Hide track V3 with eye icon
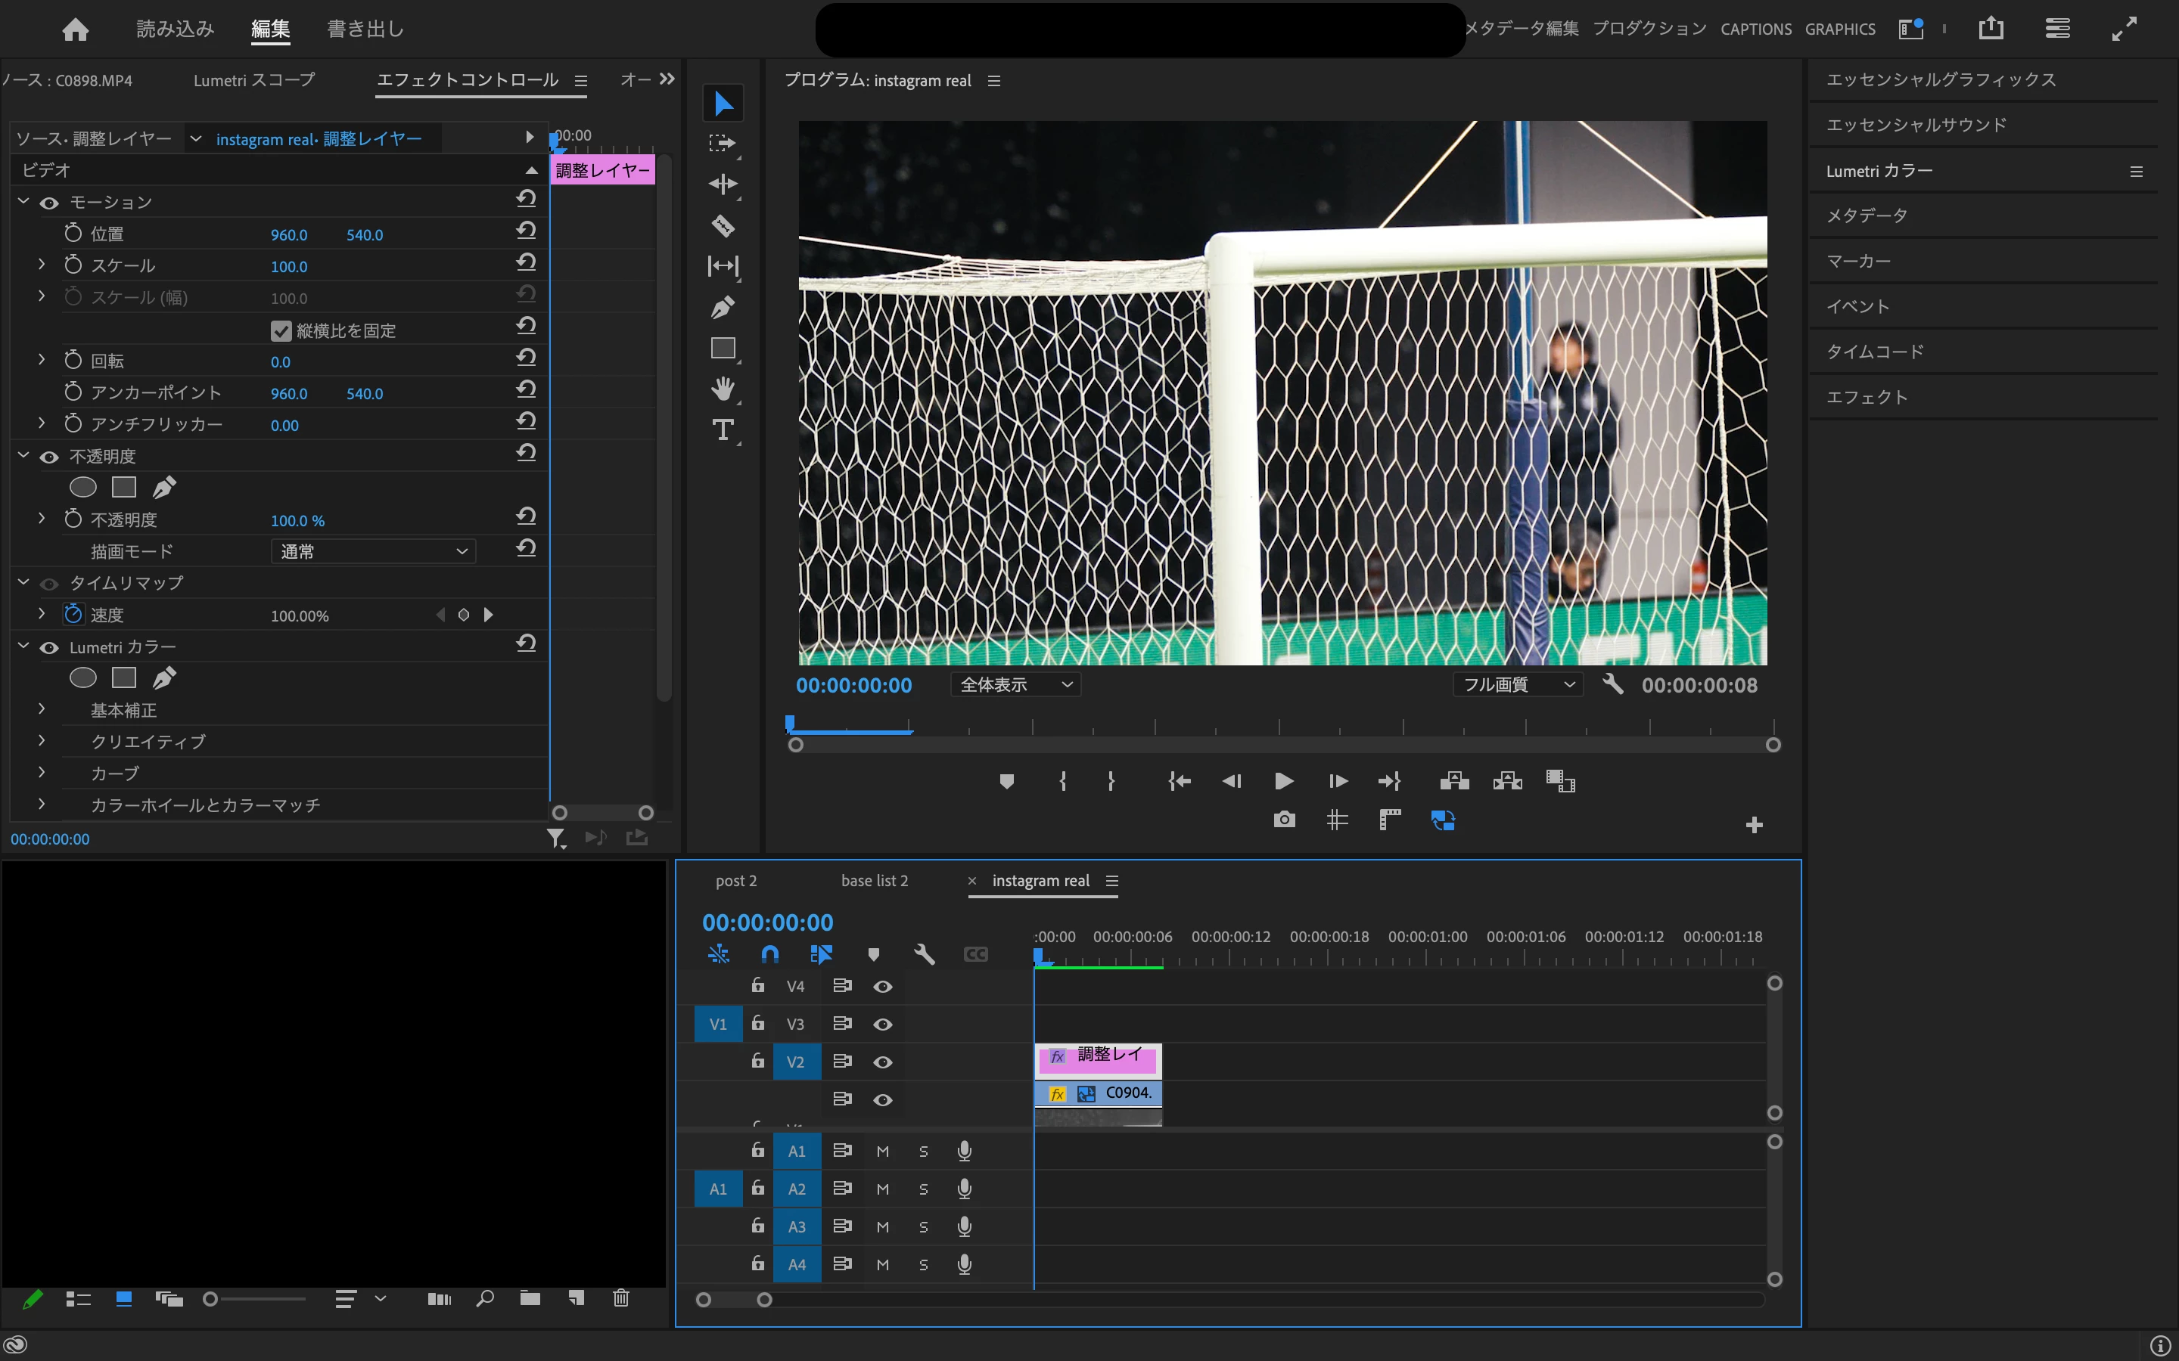 point(882,1025)
